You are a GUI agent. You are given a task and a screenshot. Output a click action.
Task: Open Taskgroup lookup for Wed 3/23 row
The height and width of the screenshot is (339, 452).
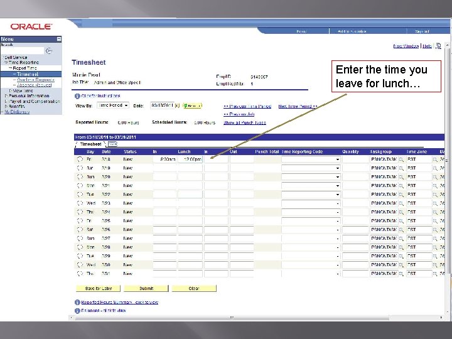pyautogui.click(x=401, y=203)
